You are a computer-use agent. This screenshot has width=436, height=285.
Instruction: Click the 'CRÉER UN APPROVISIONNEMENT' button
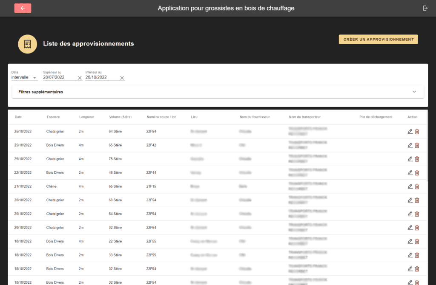pyautogui.click(x=378, y=39)
